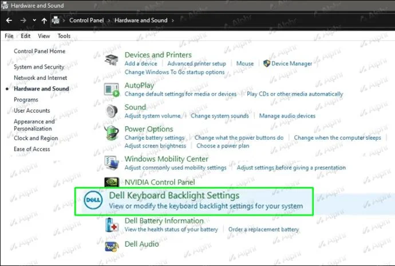Go to Control Panel Home

click(x=39, y=51)
